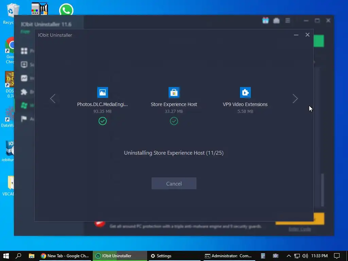
Task: Open the gift icon in IObit main window
Action: [265, 21]
